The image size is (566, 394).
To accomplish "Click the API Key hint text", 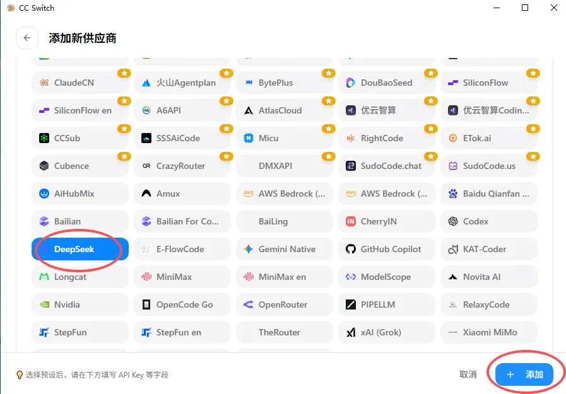I will pyautogui.click(x=97, y=375).
